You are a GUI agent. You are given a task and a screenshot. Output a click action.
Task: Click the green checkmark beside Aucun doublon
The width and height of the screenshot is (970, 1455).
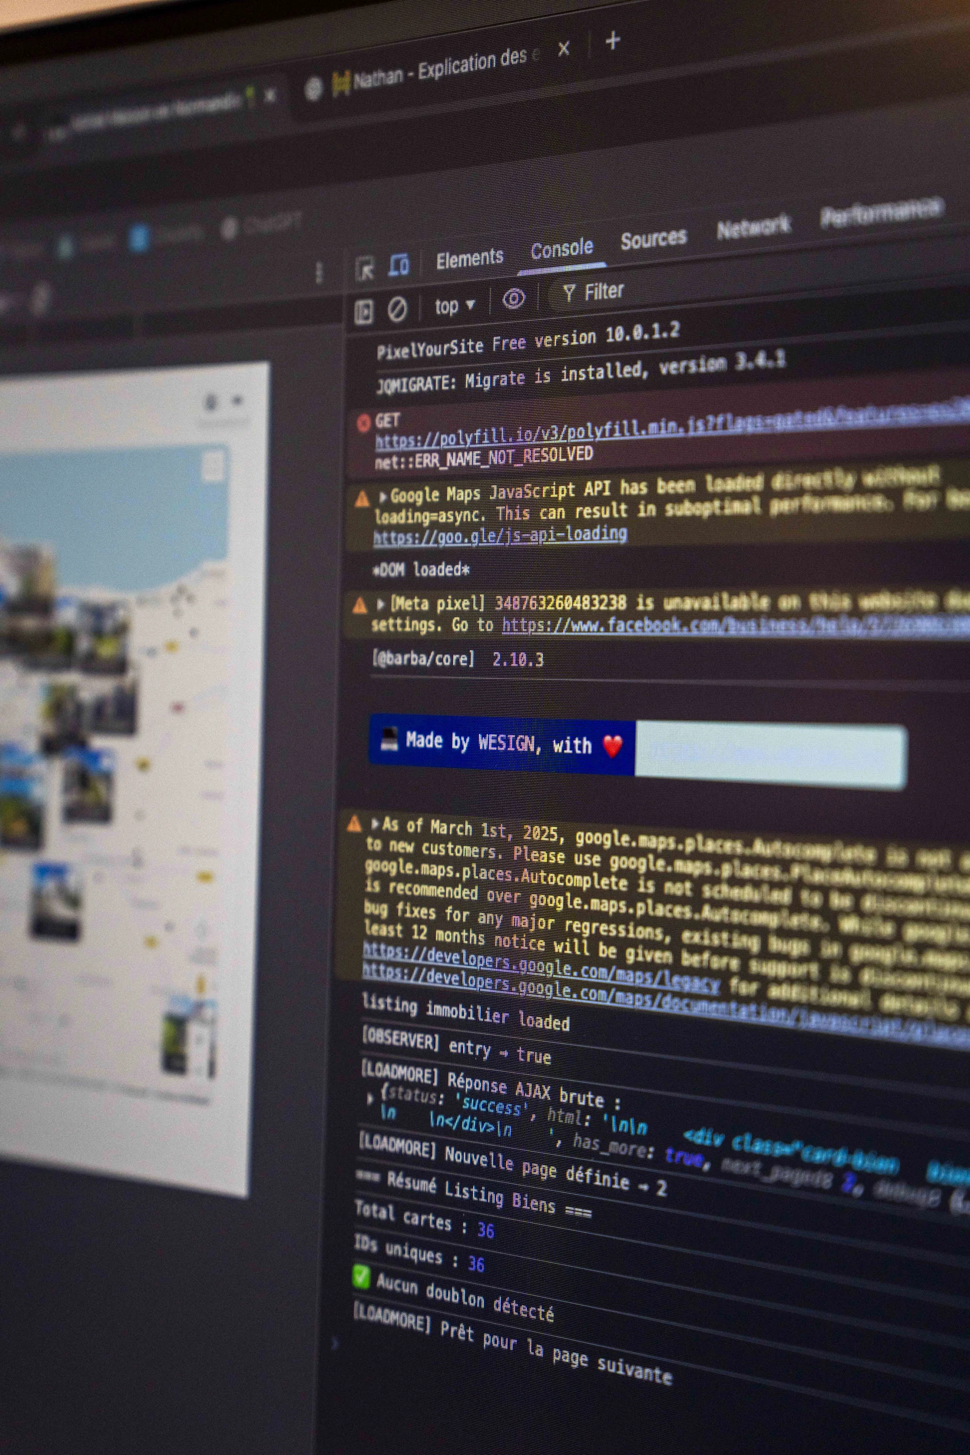361,1277
